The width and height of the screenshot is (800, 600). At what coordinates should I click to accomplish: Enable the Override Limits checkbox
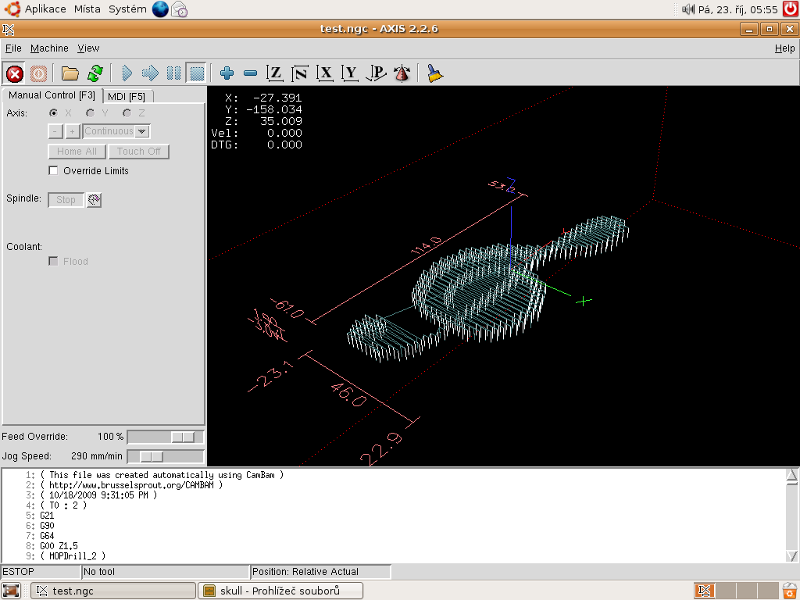[x=54, y=171]
